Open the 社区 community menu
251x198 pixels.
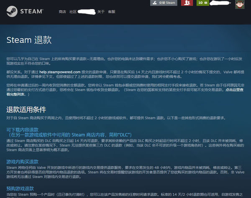[73, 12]
